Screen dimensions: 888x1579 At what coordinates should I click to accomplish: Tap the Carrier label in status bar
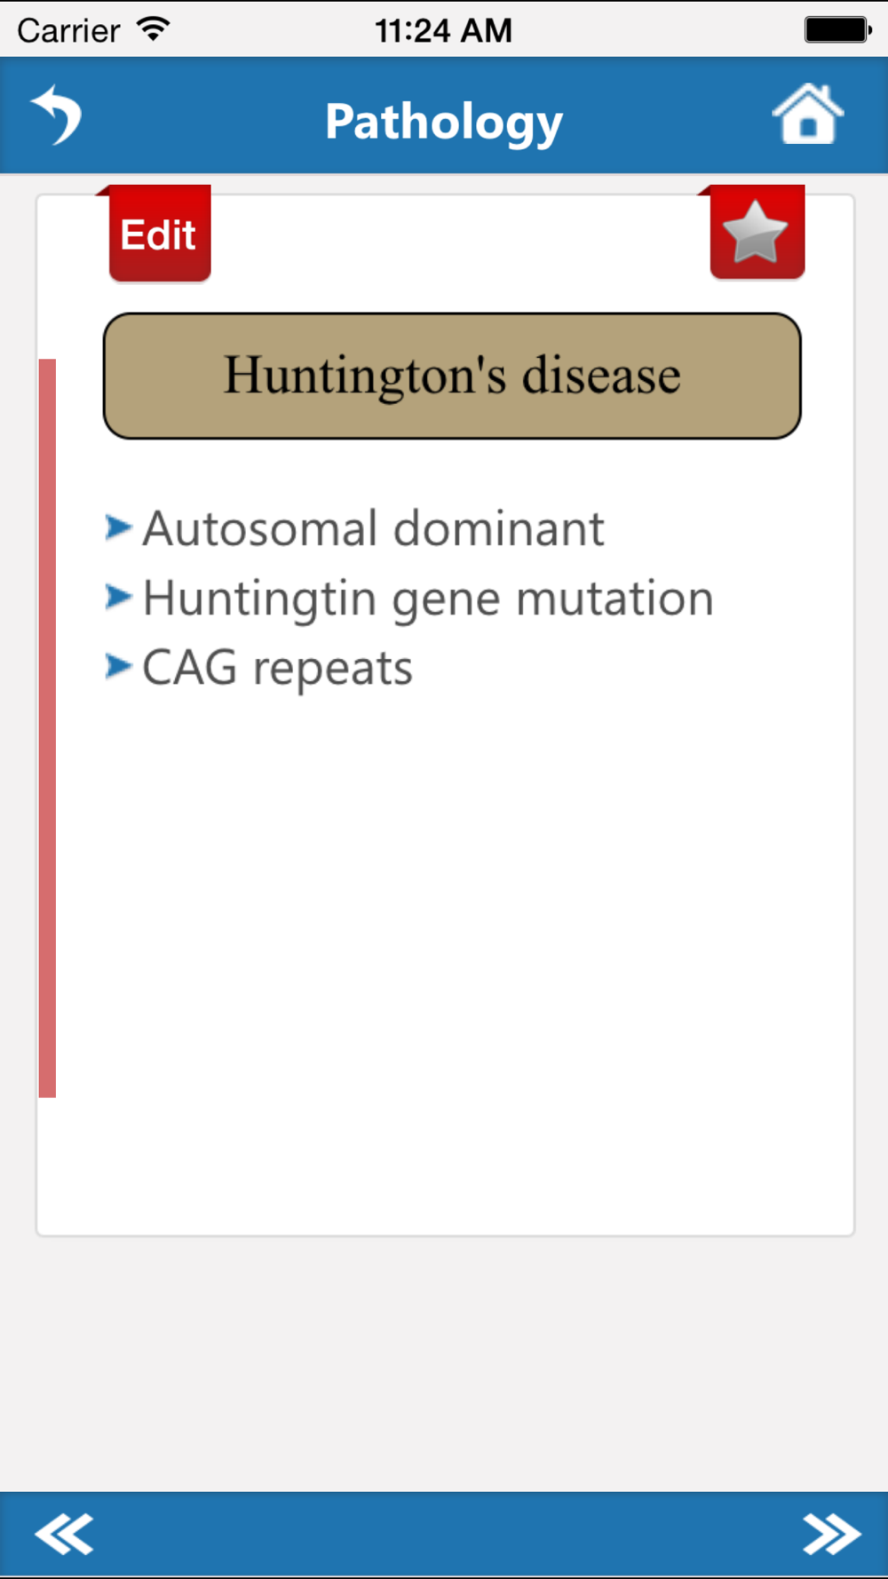click(68, 30)
